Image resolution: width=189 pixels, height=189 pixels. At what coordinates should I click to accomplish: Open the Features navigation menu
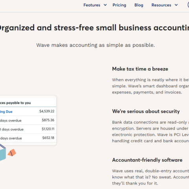[92, 5]
